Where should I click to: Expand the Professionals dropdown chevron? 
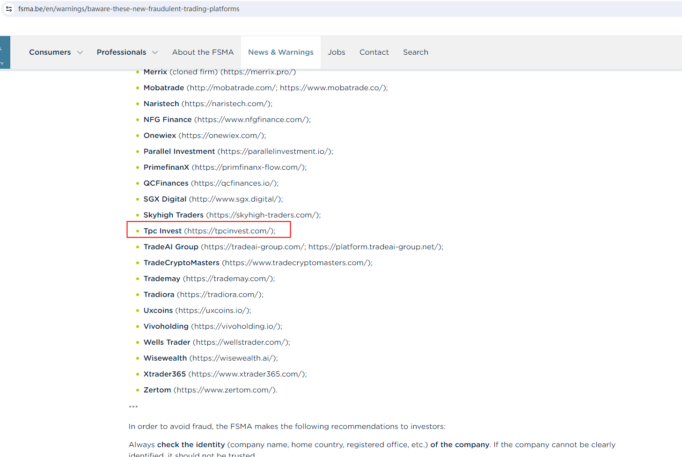[x=155, y=52]
